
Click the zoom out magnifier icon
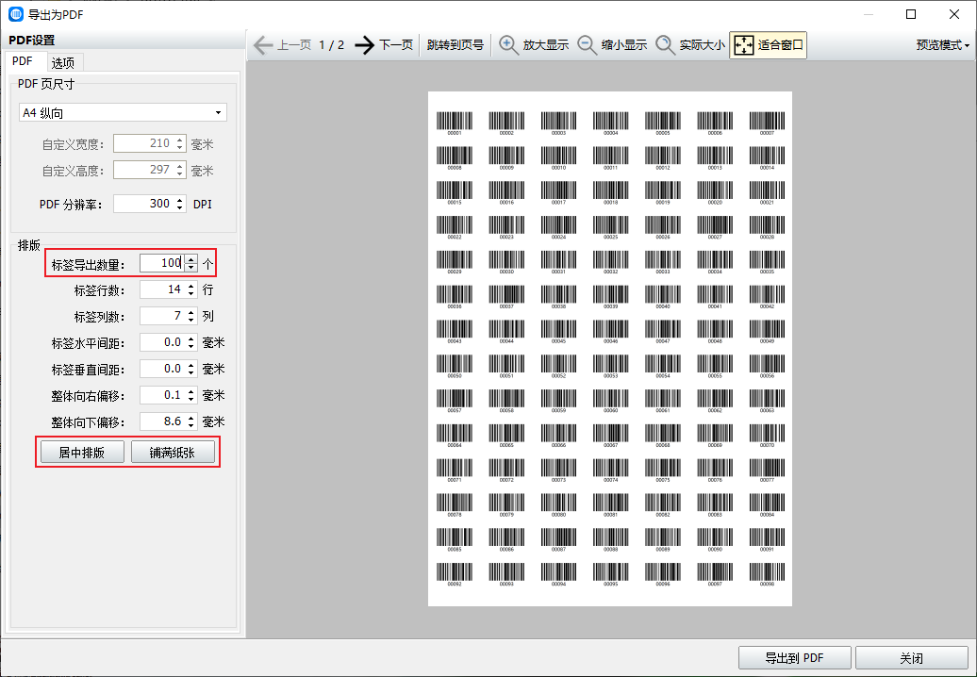[x=588, y=45]
